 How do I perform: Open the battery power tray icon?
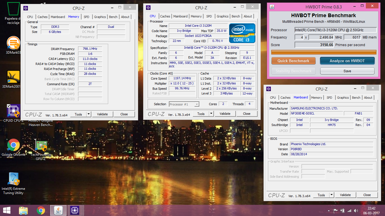pos(342,211)
